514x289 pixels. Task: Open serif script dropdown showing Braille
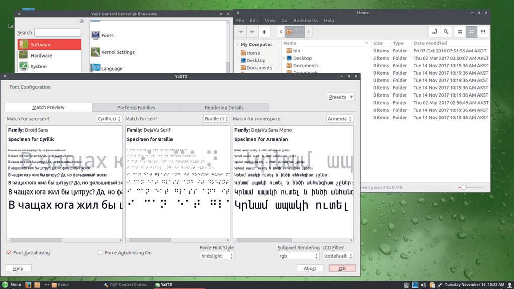tap(216, 118)
